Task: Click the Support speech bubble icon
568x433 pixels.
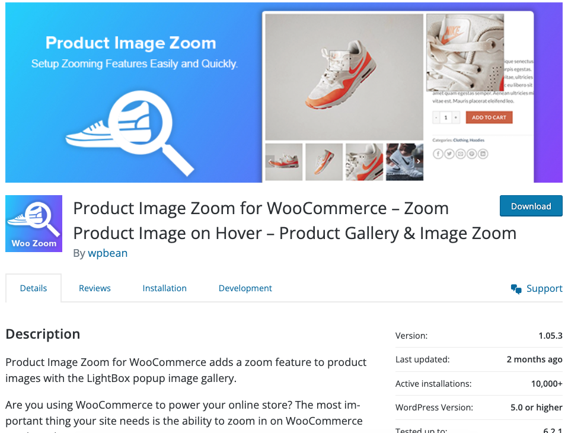Action: click(x=516, y=289)
